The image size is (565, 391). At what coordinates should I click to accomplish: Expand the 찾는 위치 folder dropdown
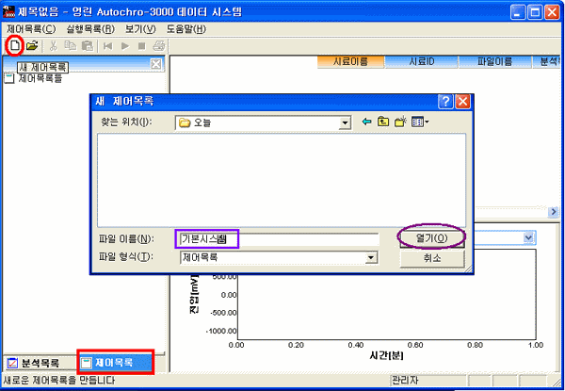tap(345, 122)
